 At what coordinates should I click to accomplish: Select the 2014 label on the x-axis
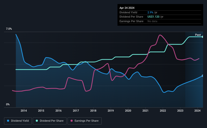[24, 111]
